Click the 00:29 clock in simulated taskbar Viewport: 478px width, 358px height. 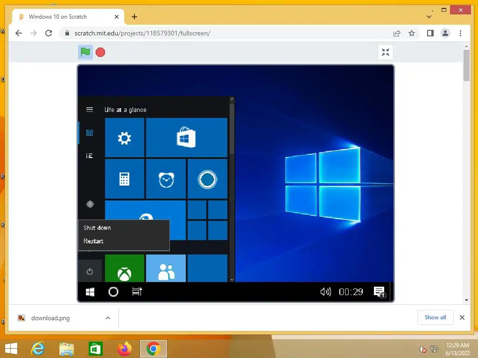(351, 292)
